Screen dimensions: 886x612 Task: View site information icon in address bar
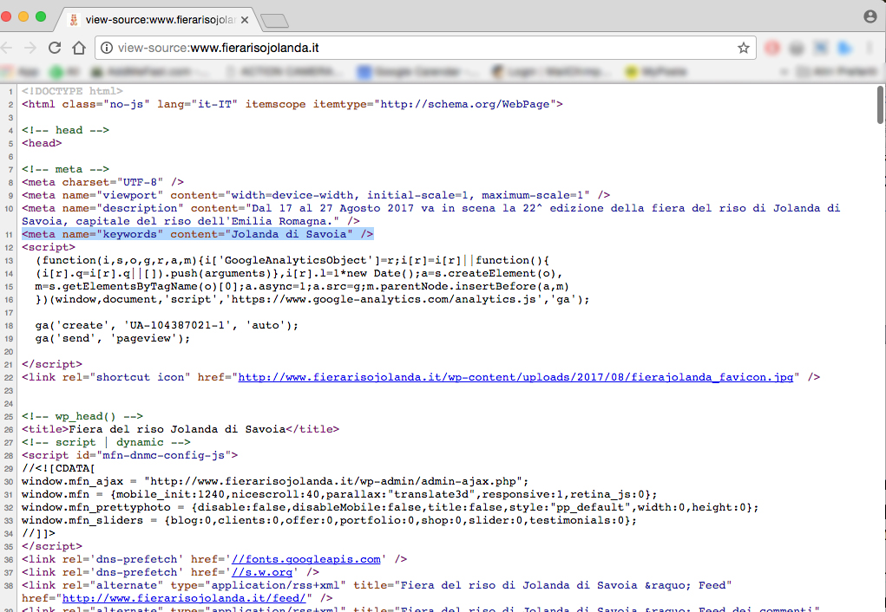coord(106,48)
